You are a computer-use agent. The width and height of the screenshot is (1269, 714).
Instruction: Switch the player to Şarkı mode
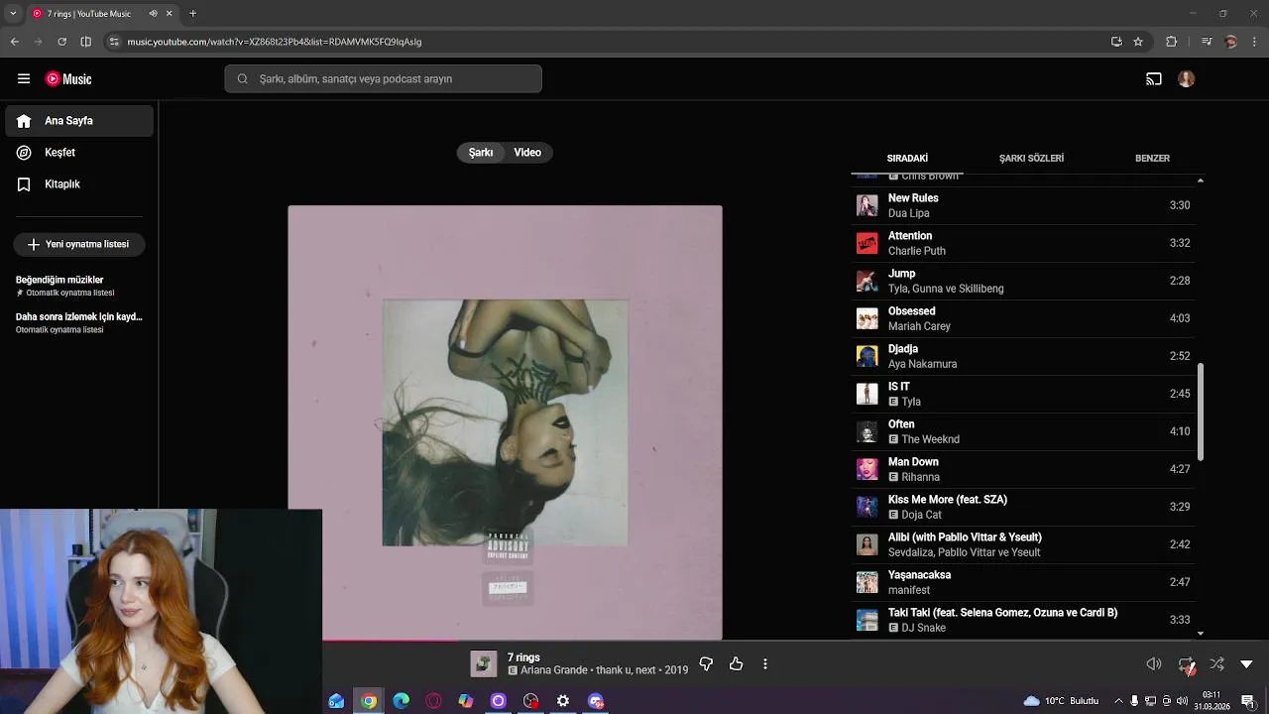click(481, 153)
